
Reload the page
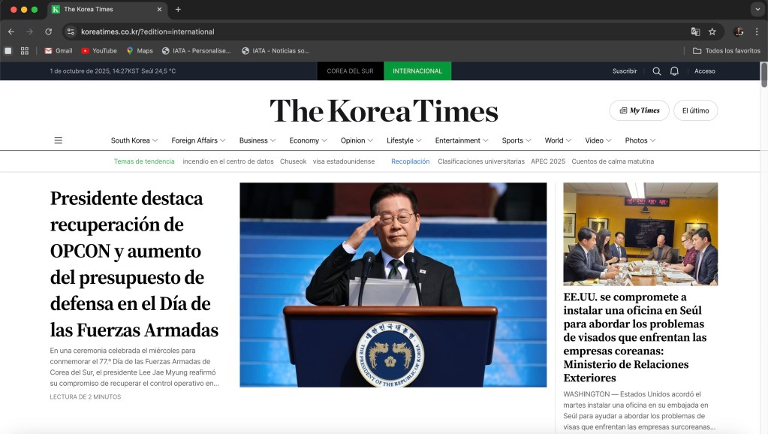click(49, 32)
